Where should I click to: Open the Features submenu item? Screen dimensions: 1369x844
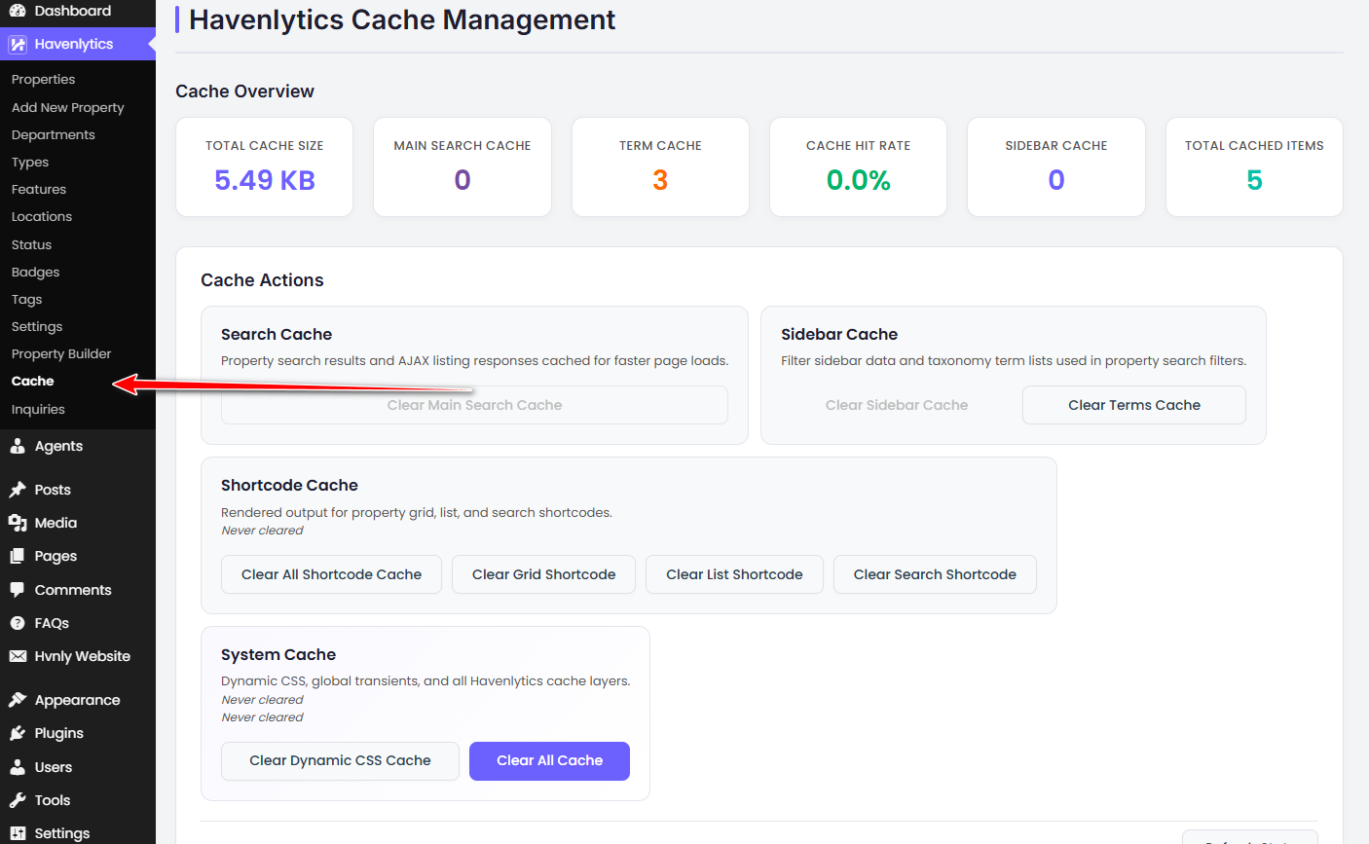(39, 189)
